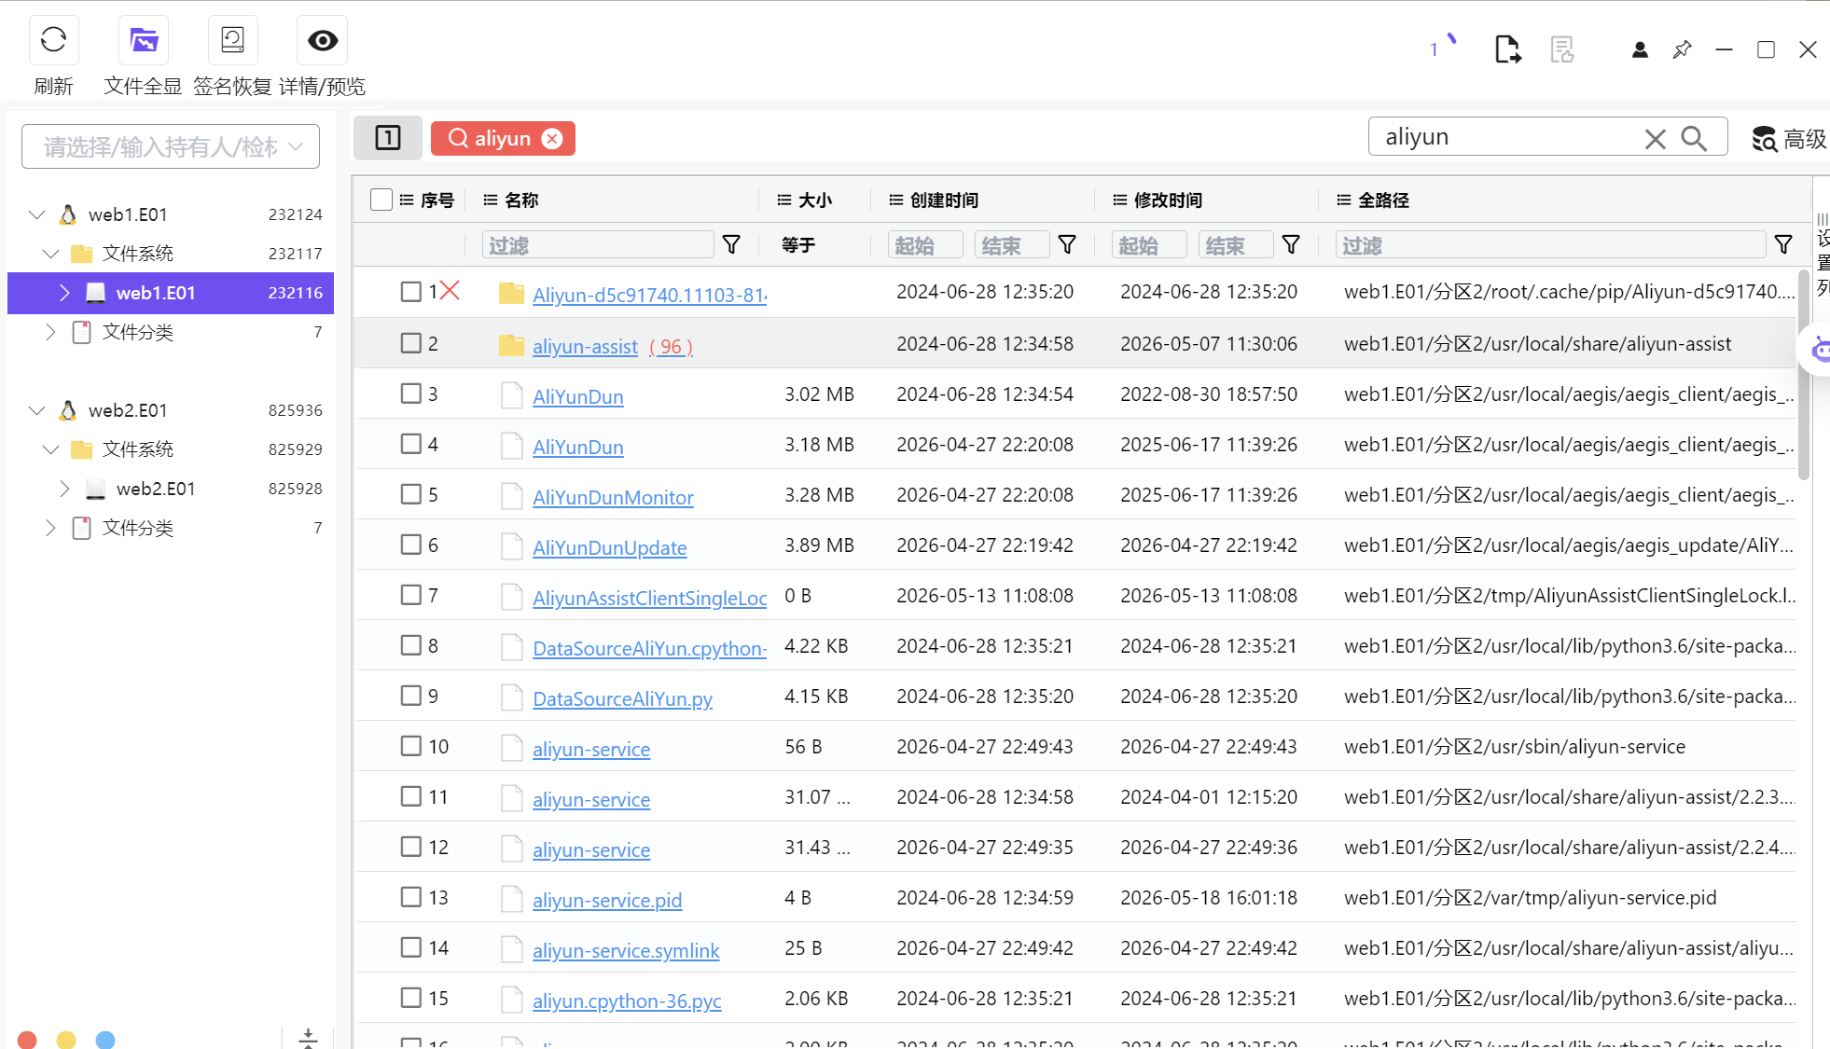
Task: Tick the checkbox for row 8
Action: (x=411, y=645)
